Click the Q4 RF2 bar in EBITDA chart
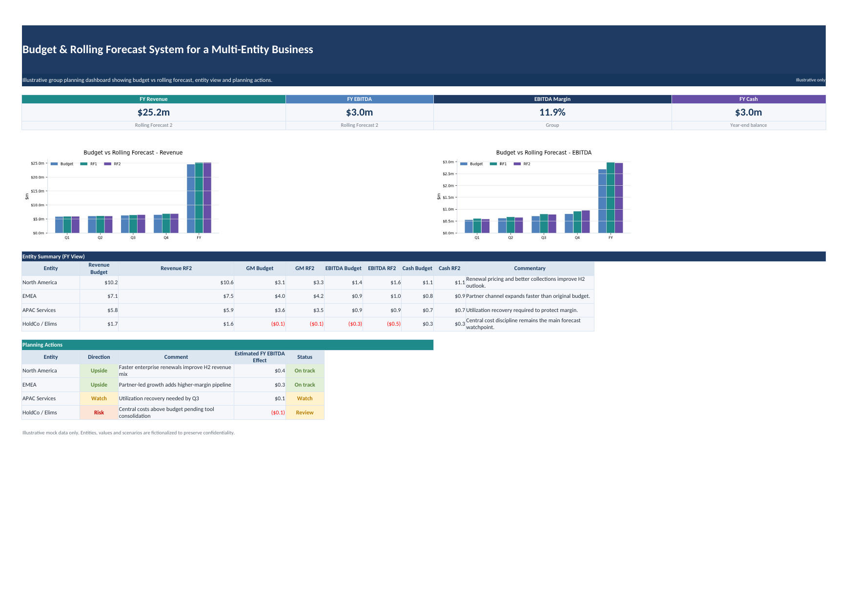The image size is (856, 605). pyautogui.click(x=586, y=222)
